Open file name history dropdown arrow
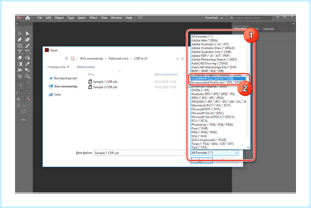The image size is (311, 208). pos(185,153)
